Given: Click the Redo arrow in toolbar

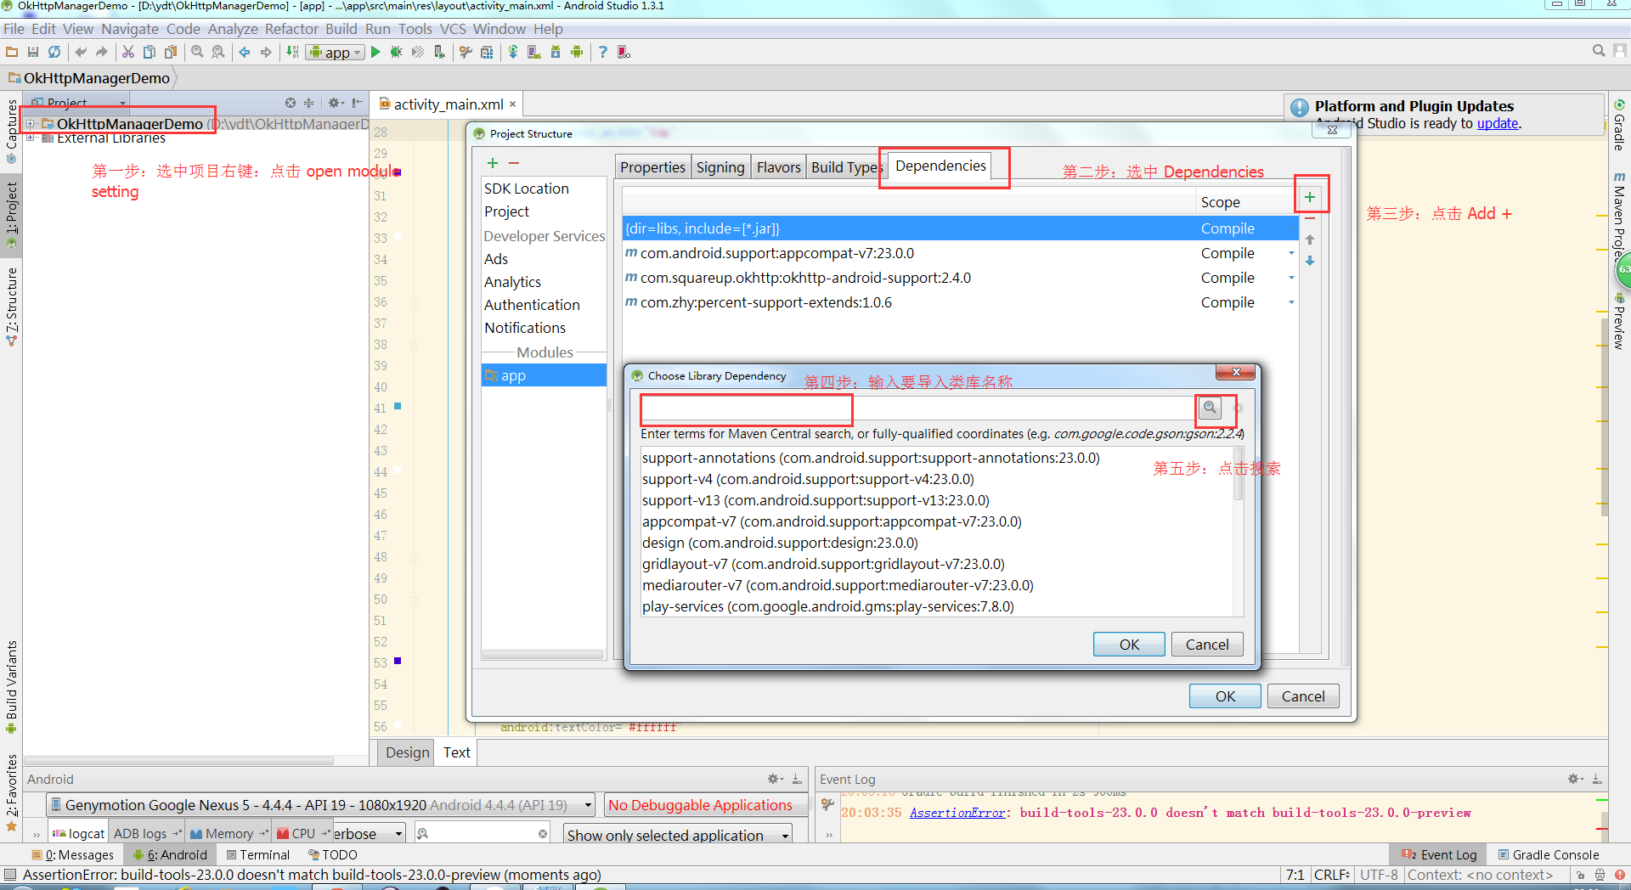Looking at the screenshot, I should tap(102, 52).
